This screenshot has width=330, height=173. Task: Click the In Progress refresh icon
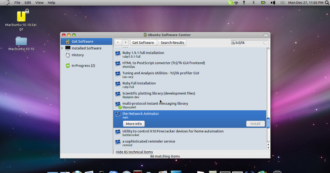pyautogui.click(x=68, y=65)
